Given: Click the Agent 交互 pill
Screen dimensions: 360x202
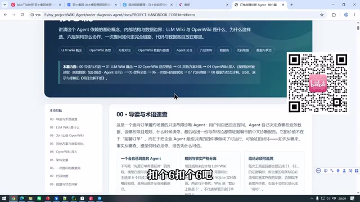Looking at the screenshot, I should click(x=184, y=50).
